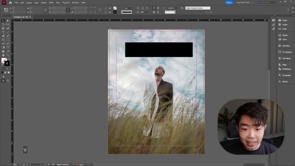Select the Rectangle Frame tool
The image size is (295, 166).
click(x=3, y=40)
